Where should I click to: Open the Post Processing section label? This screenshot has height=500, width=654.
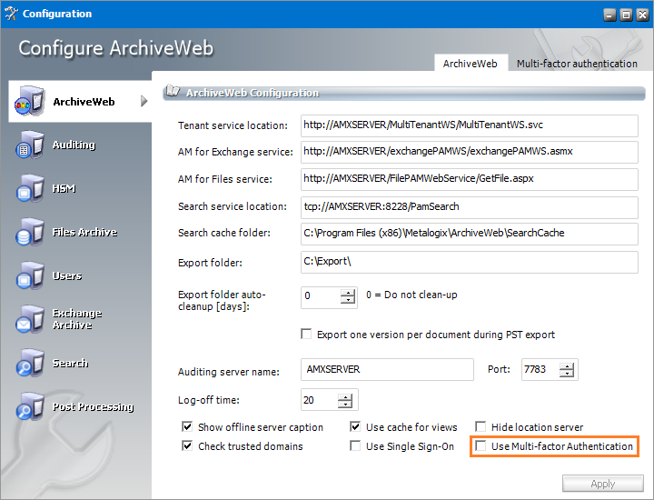(93, 406)
